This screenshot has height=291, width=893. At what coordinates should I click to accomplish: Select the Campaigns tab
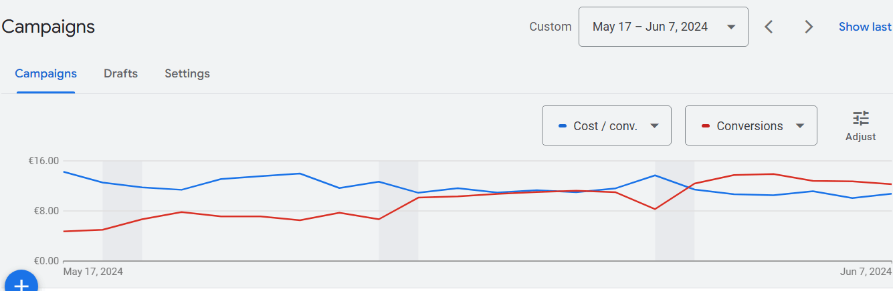tap(45, 73)
